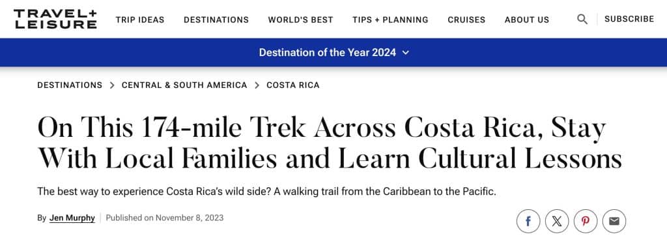The height and width of the screenshot is (251, 667).
Task: Go to the Cruises section
Action: [466, 20]
